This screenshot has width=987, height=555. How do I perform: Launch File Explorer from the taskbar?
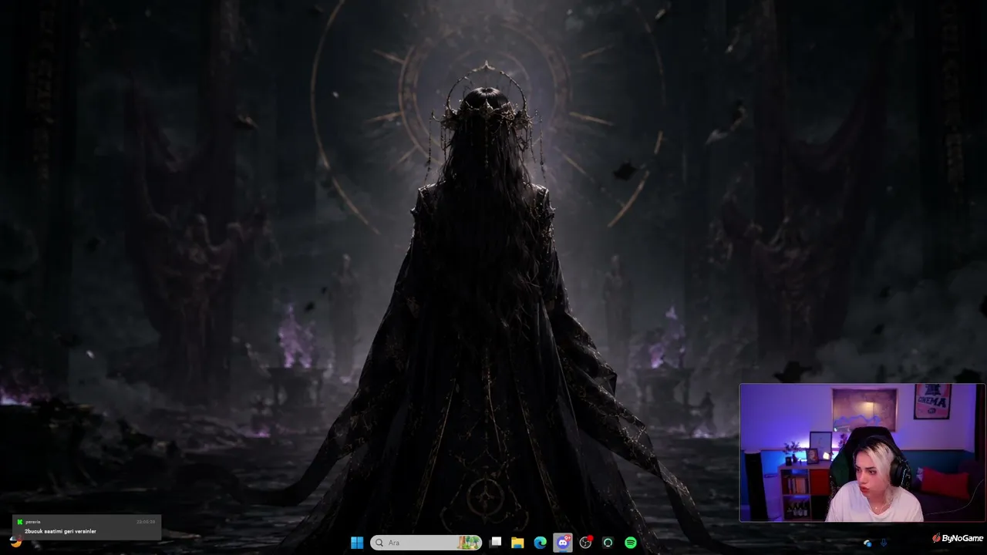pos(518,543)
